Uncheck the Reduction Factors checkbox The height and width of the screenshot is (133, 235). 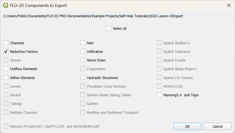(6, 51)
